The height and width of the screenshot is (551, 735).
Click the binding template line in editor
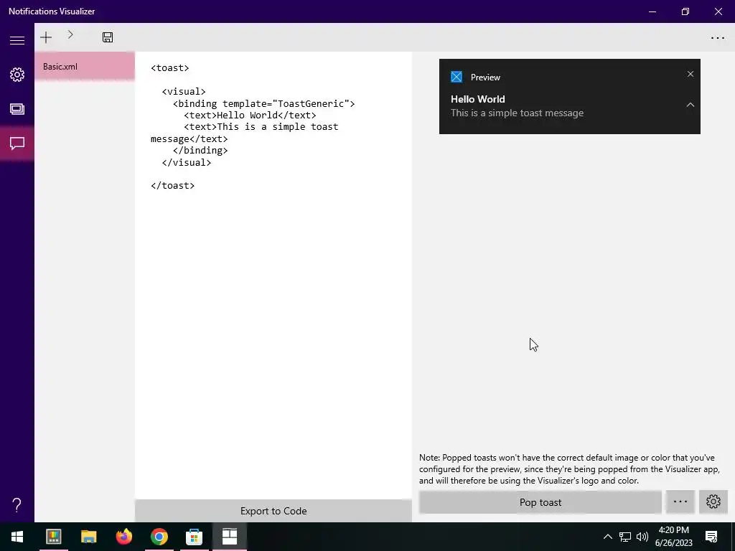(x=264, y=103)
